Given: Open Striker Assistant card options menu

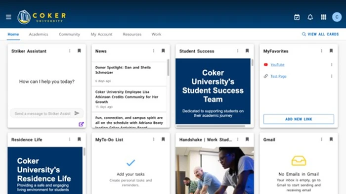Looking at the screenshot, I should click(x=70, y=51).
